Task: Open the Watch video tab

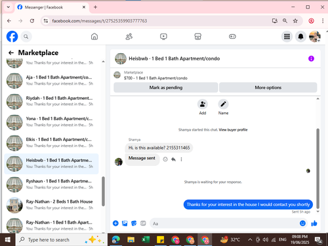Action: coord(163,37)
